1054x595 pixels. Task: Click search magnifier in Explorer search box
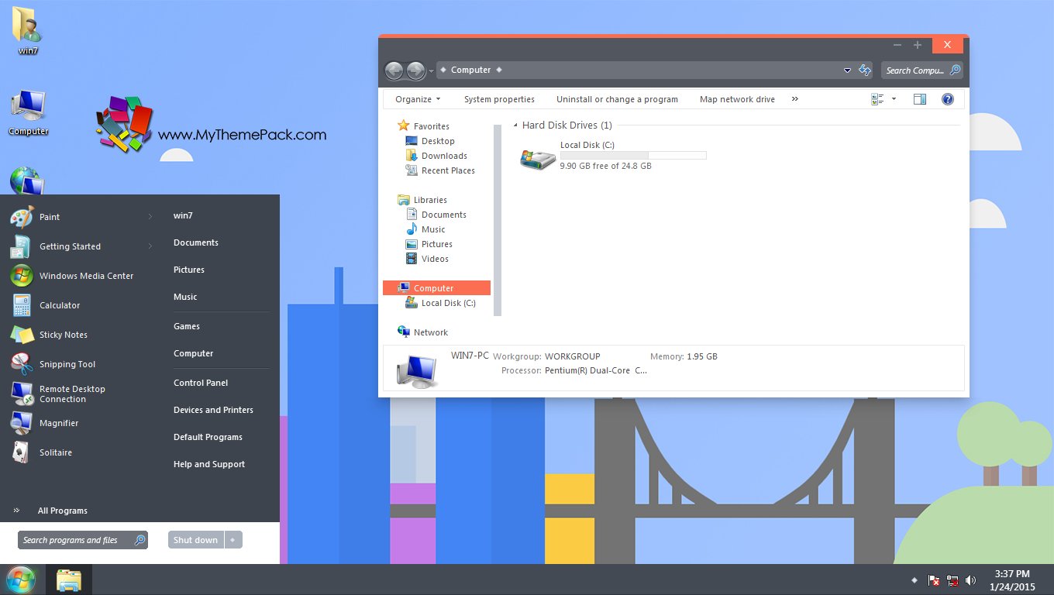tap(955, 70)
